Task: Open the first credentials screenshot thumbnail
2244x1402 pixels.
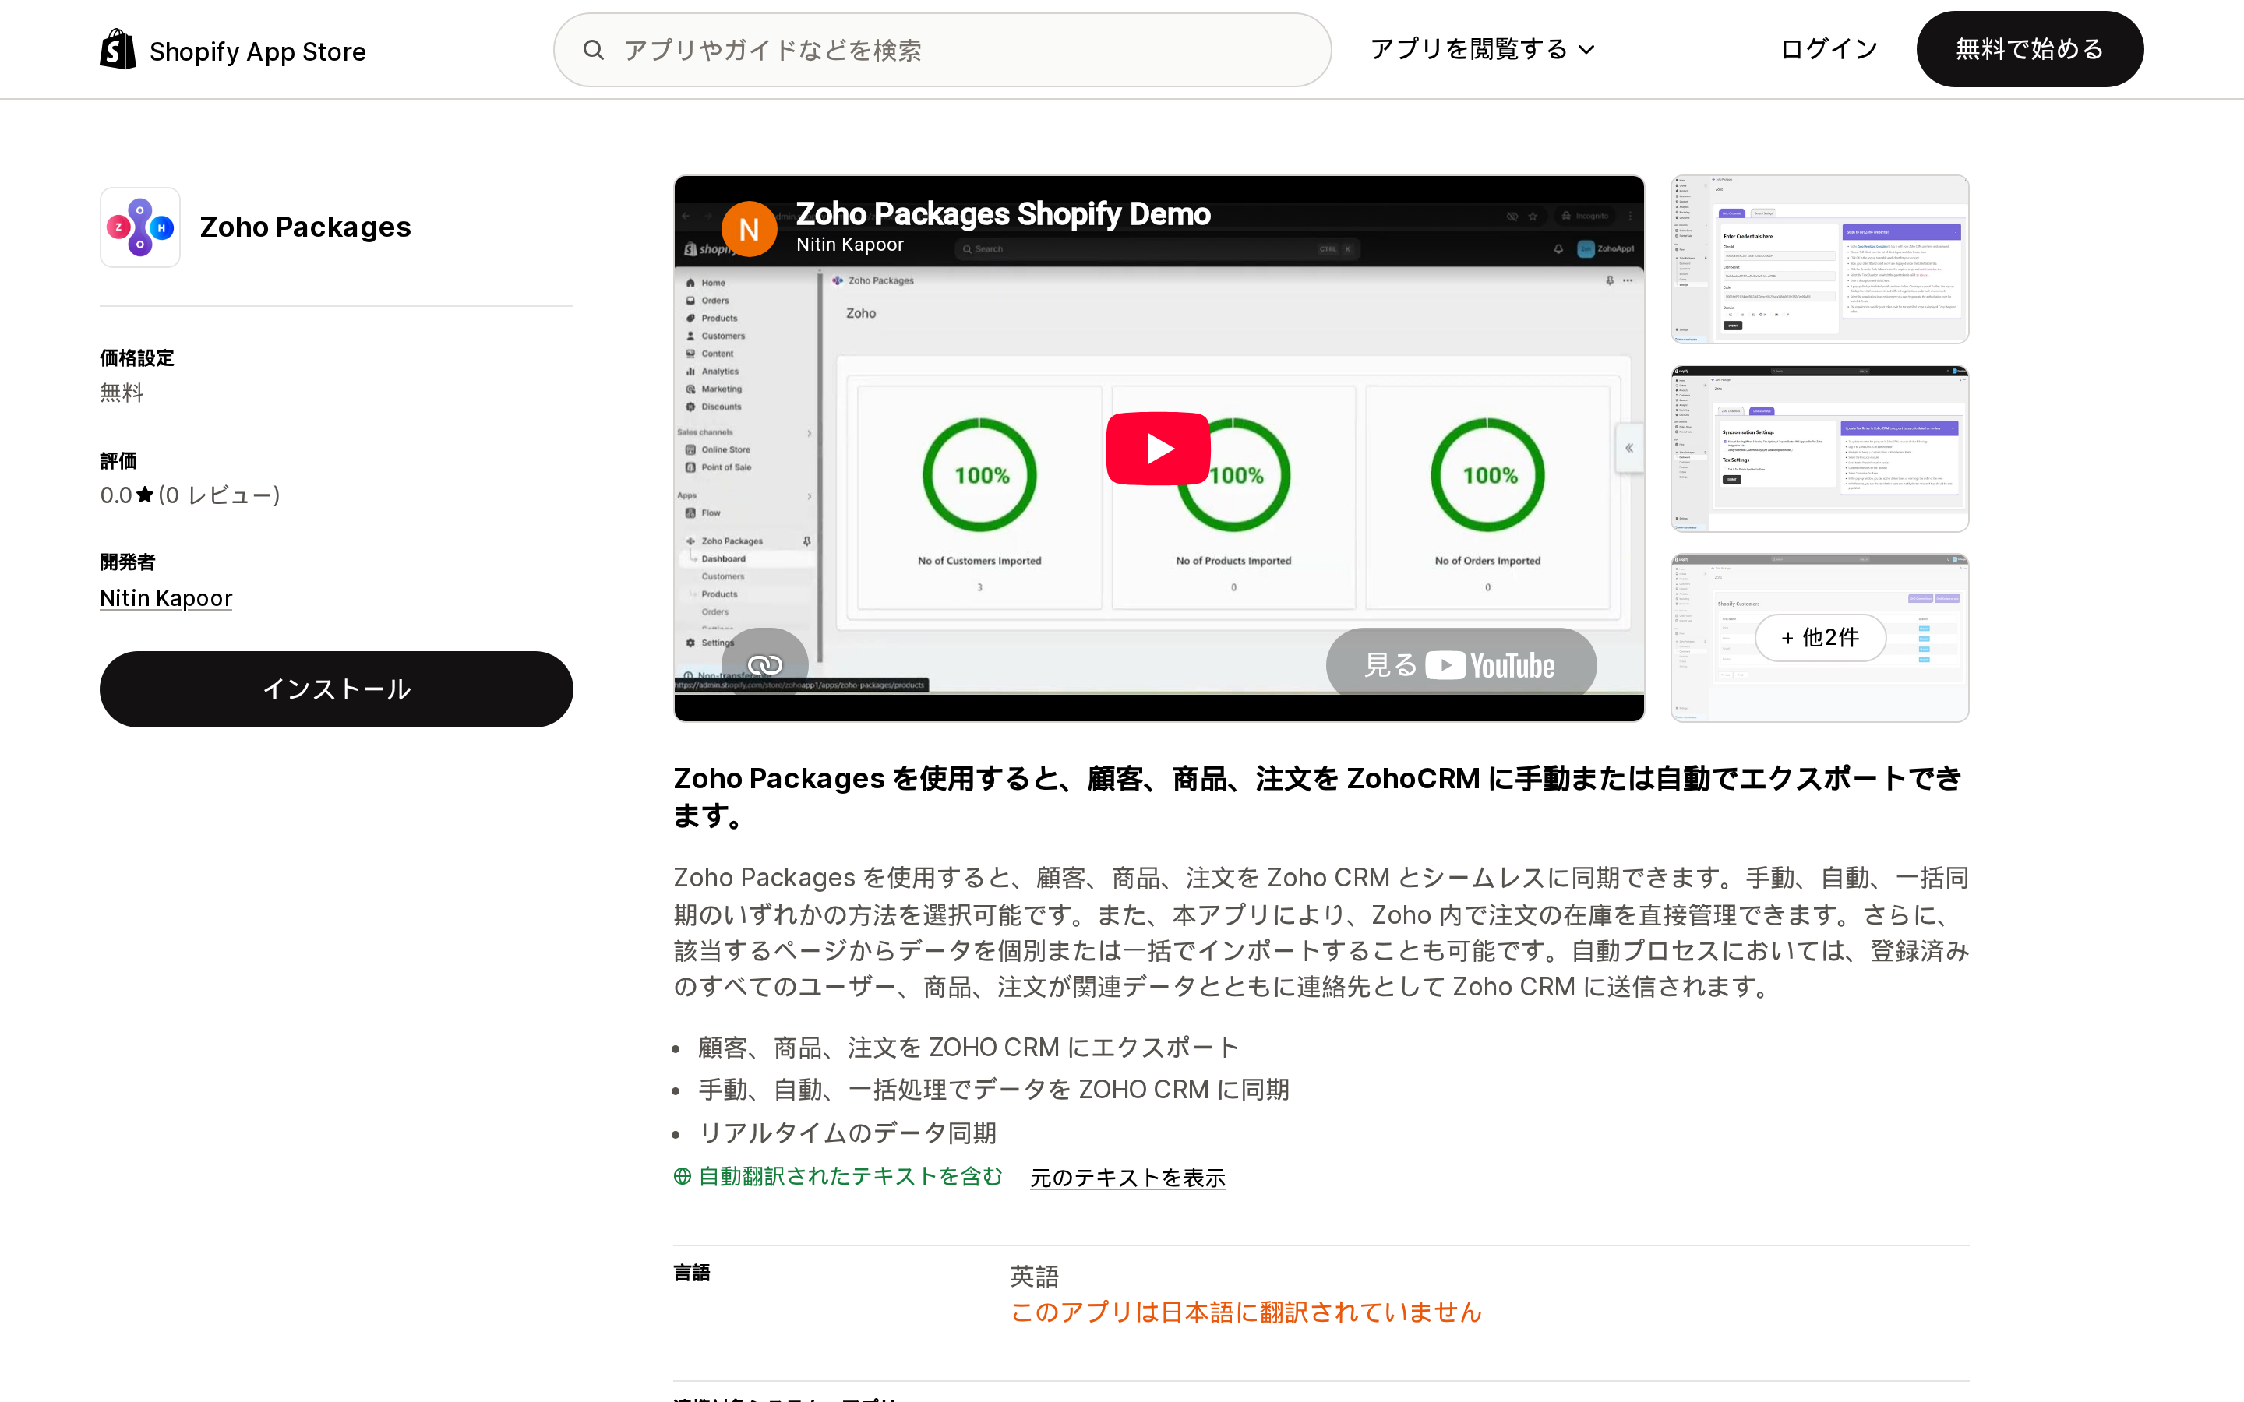Action: coord(1819,259)
